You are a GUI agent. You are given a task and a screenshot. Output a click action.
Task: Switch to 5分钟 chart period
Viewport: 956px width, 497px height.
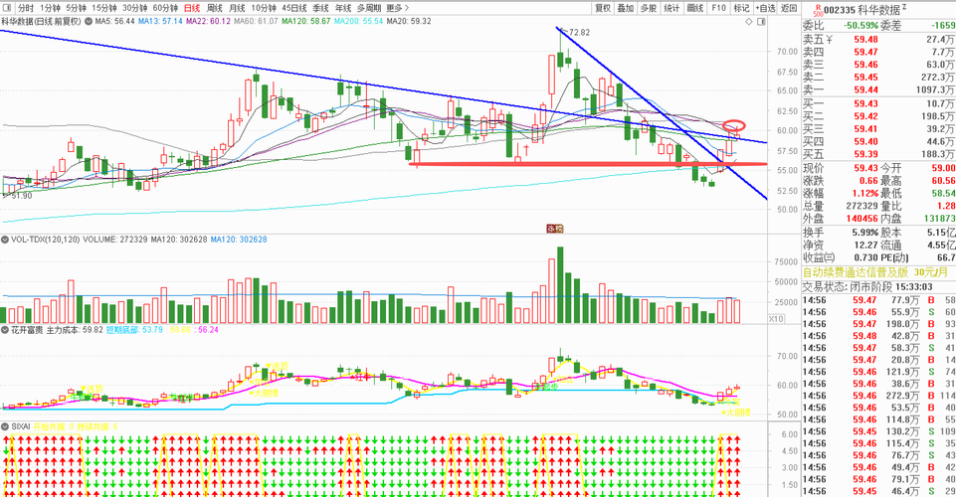pyautogui.click(x=76, y=8)
